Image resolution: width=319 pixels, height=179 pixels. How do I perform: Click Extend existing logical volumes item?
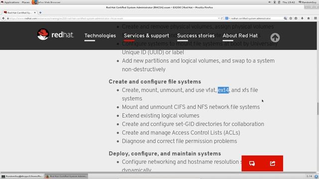tap(160, 115)
